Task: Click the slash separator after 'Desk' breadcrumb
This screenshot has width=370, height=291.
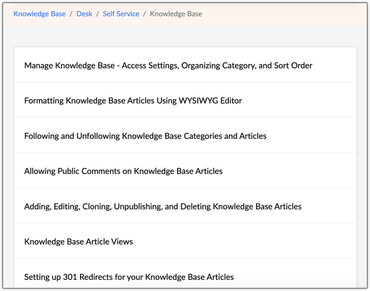Action: (98, 14)
